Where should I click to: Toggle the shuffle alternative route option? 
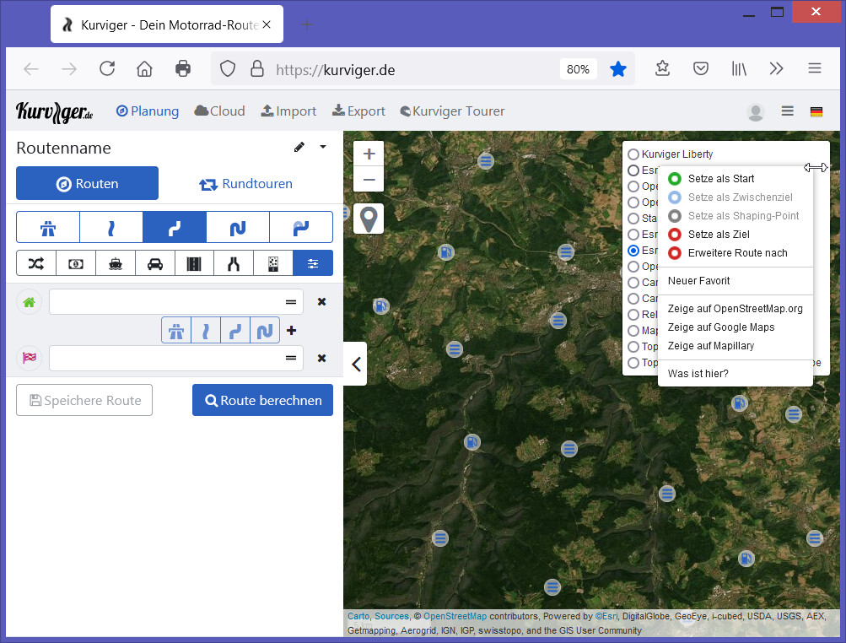coord(36,263)
